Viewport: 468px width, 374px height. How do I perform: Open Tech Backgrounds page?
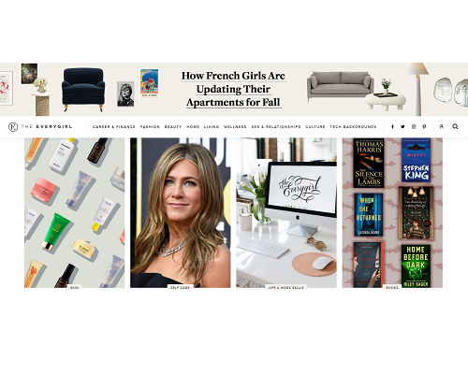coord(353,127)
